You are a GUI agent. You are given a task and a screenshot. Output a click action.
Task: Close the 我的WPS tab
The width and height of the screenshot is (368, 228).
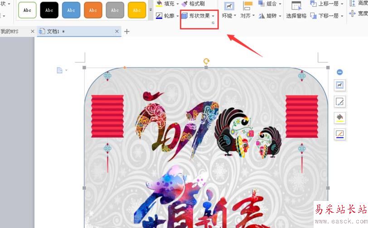[x=32, y=31]
